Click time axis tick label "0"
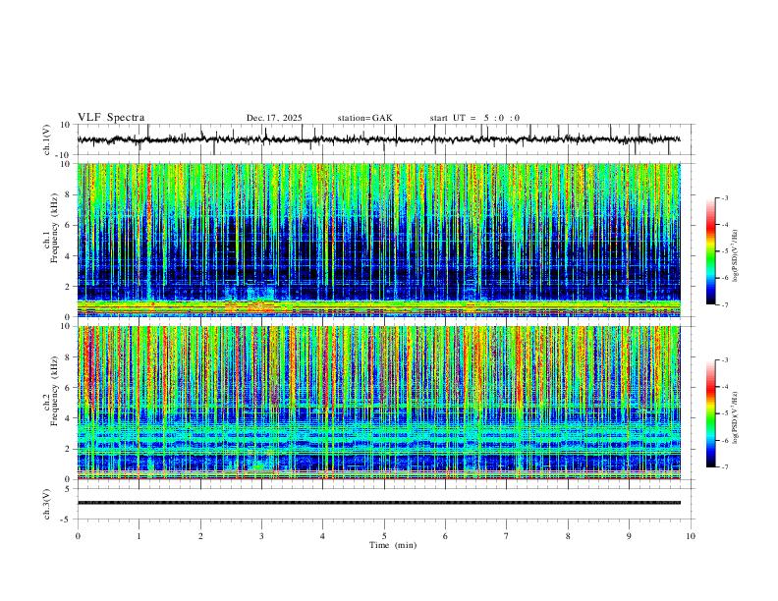Viewport: 778px width, 601px height. (x=78, y=536)
